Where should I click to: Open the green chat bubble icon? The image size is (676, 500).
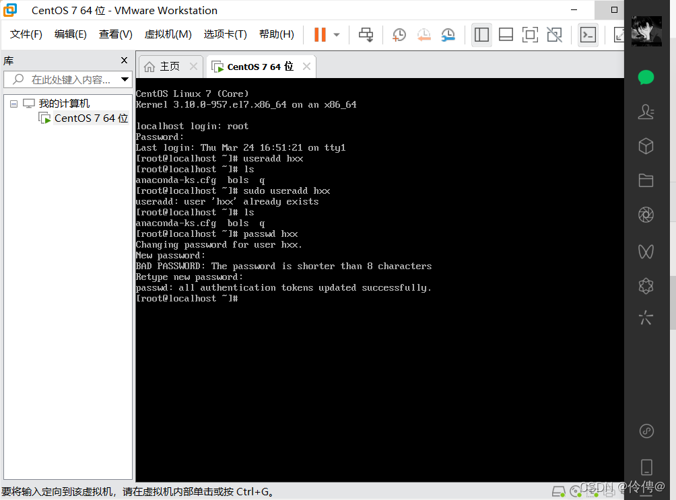[646, 77]
